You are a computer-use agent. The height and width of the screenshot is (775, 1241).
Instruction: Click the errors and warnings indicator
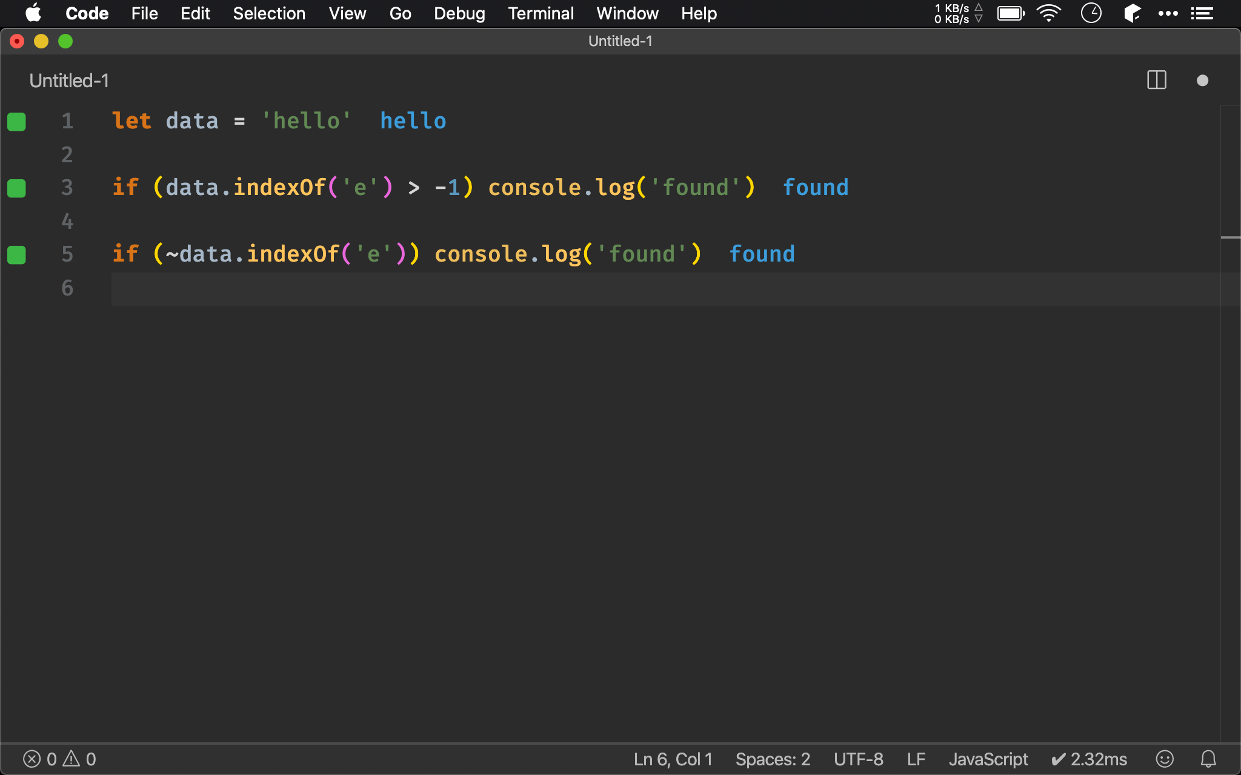59,759
